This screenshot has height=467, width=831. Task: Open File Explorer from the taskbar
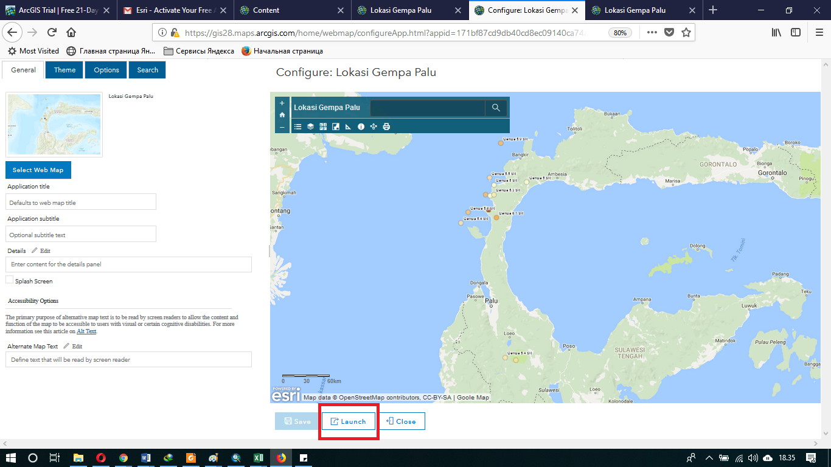coord(78,458)
